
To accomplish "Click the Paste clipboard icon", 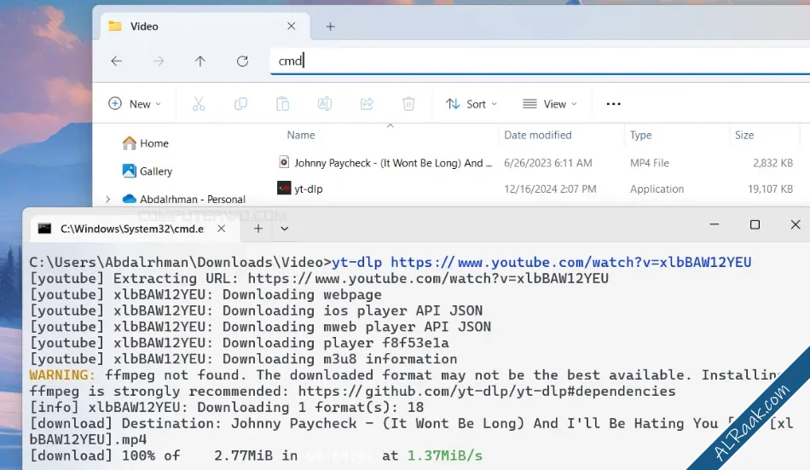I will 282,104.
